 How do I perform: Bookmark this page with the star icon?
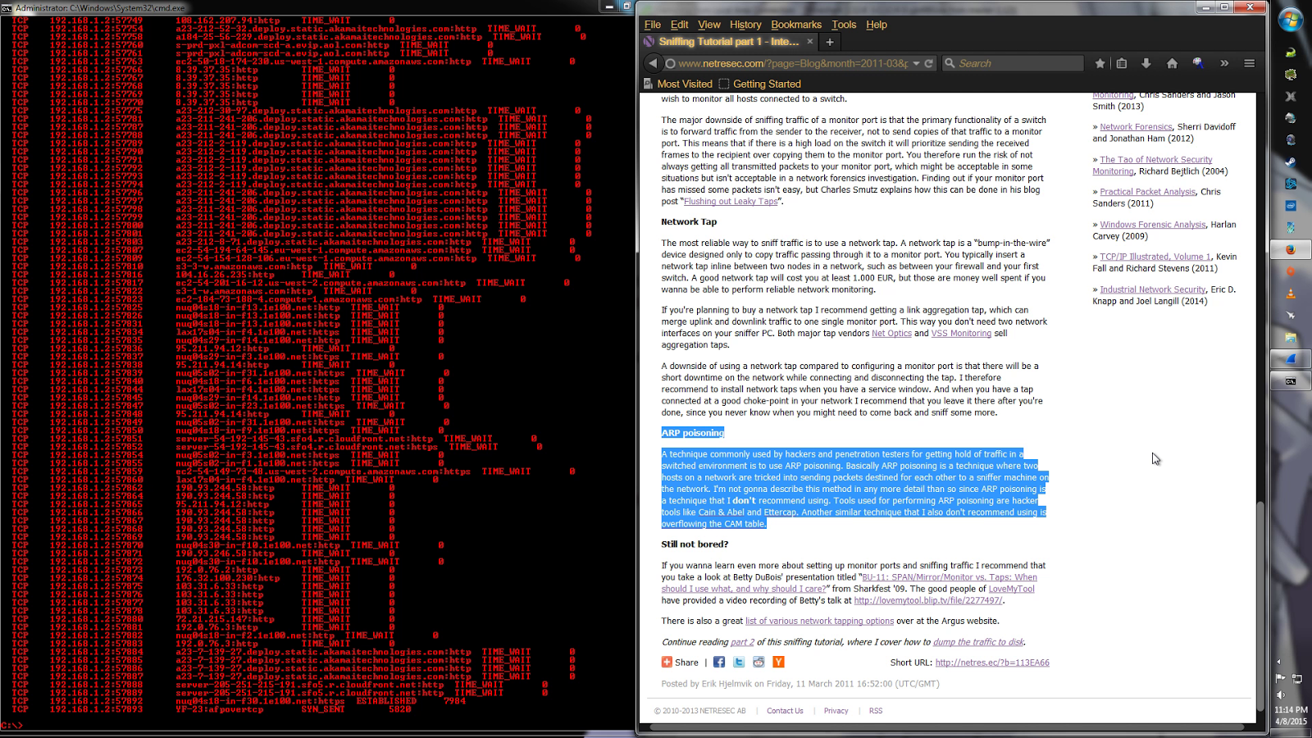(x=1100, y=63)
